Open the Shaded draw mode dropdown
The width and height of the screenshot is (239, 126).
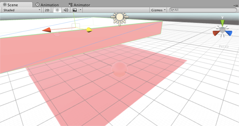21,10
